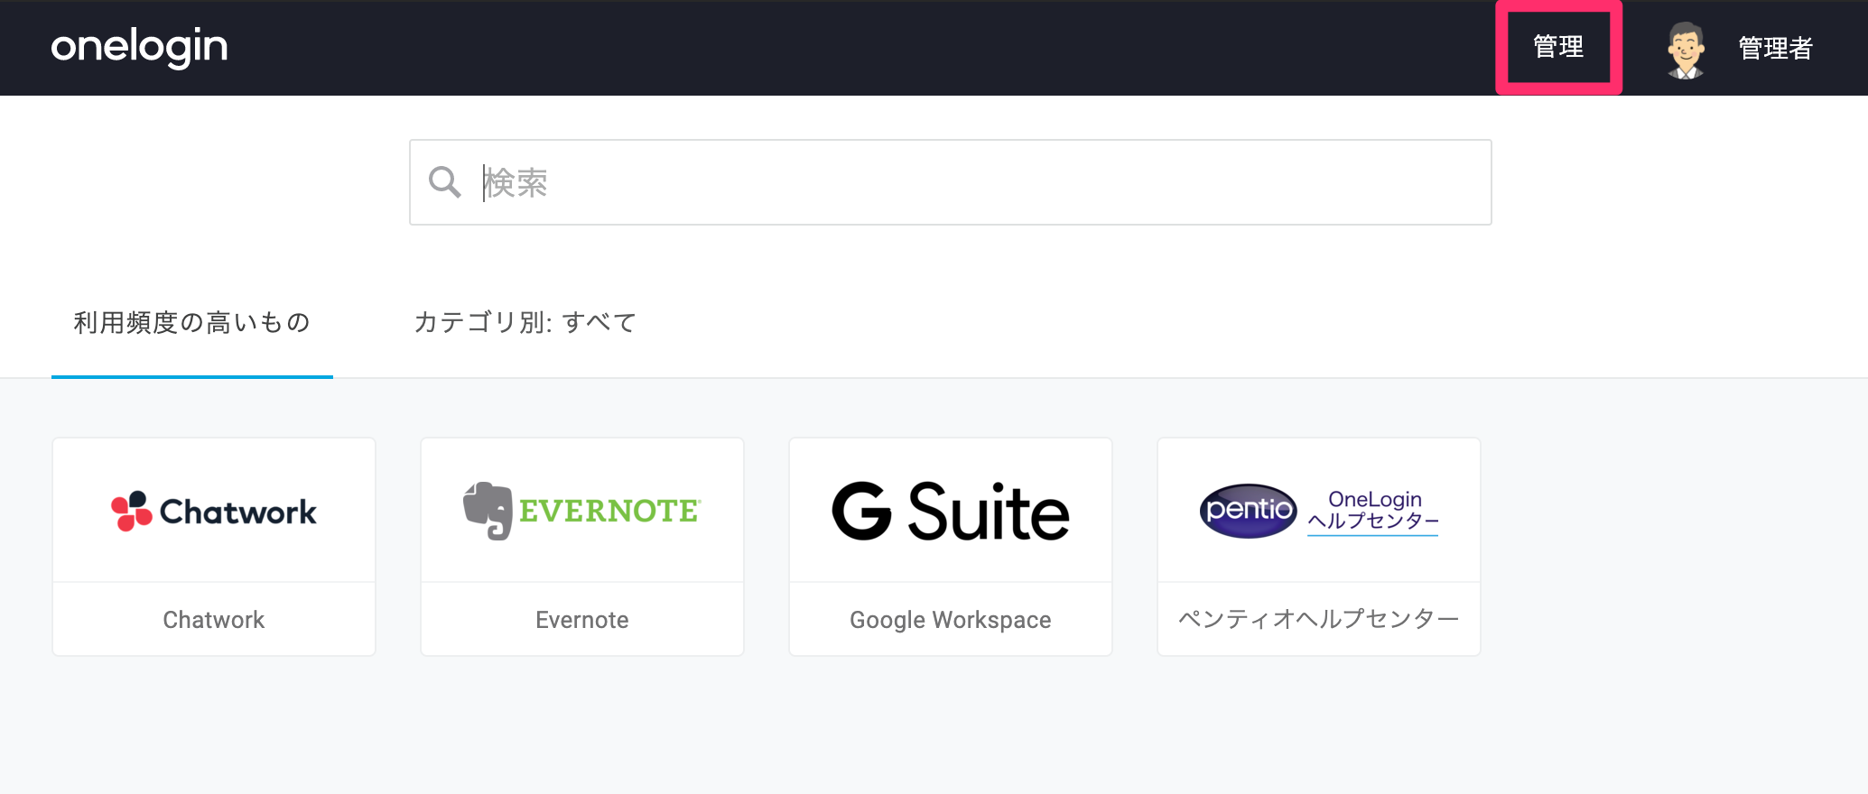Select the 利用頻度の高いもの tab

click(x=192, y=322)
